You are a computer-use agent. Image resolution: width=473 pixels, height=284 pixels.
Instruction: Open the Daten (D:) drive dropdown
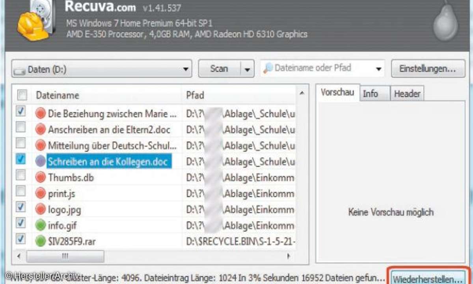click(102, 69)
